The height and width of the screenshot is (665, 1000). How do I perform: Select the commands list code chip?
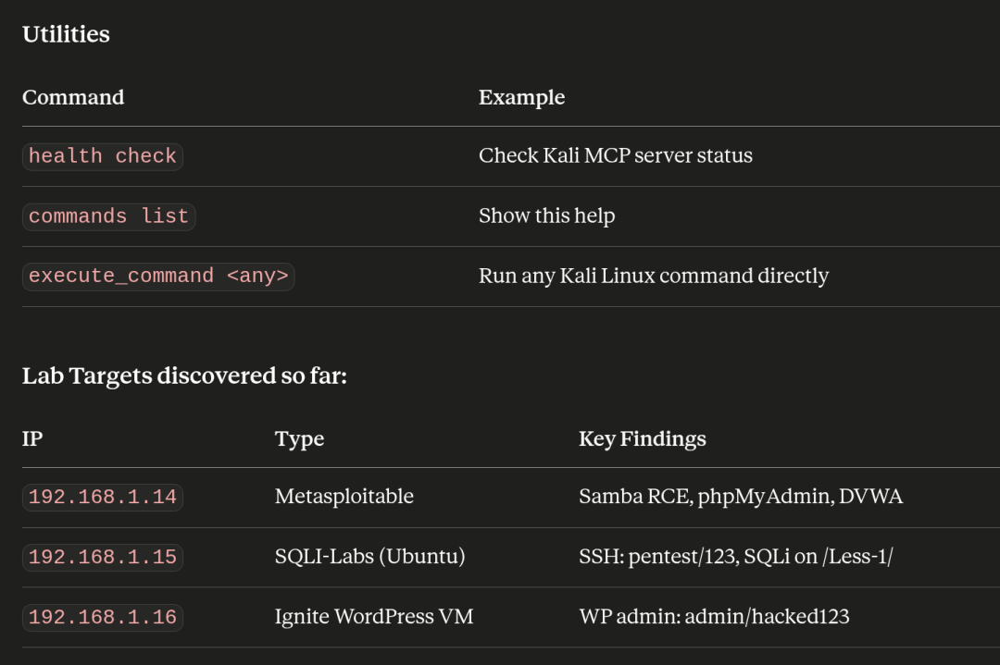[109, 216]
